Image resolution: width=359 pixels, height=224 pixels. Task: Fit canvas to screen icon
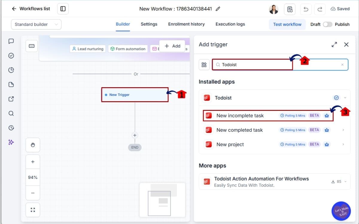(x=33, y=210)
